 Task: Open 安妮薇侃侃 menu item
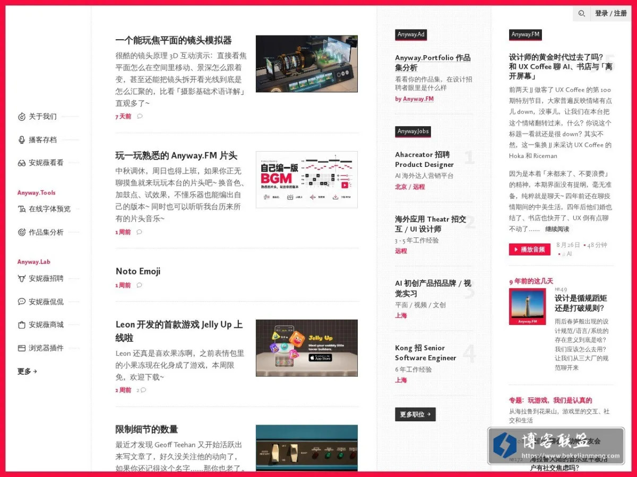click(46, 302)
